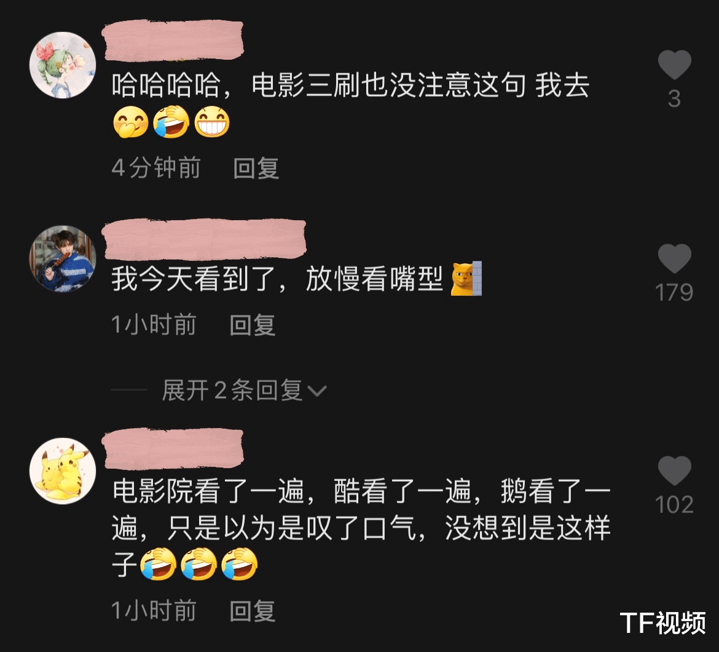Click the chevron beside 展开2条回复
719x652 pixels.
tap(317, 391)
